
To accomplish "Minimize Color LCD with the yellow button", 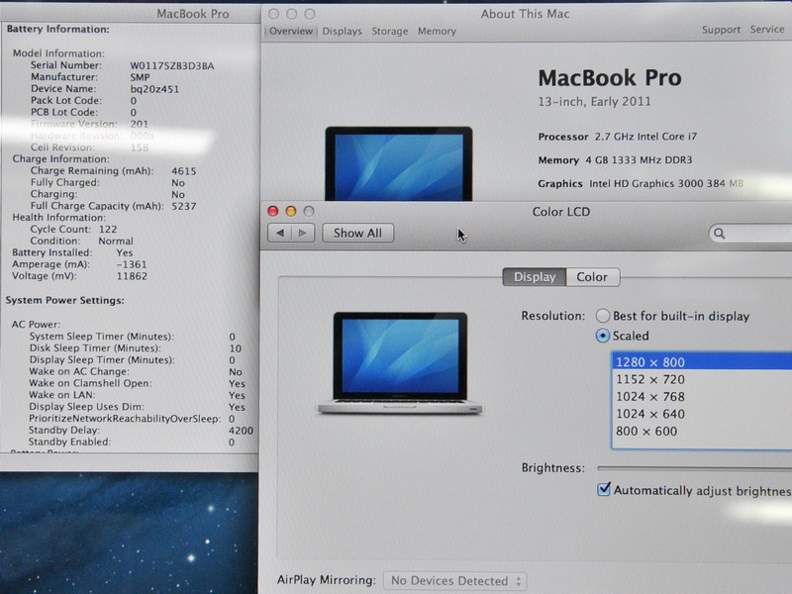I will pos(291,211).
